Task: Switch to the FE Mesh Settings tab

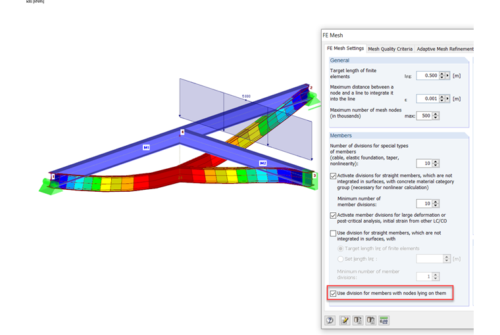Action: (x=345, y=49)
